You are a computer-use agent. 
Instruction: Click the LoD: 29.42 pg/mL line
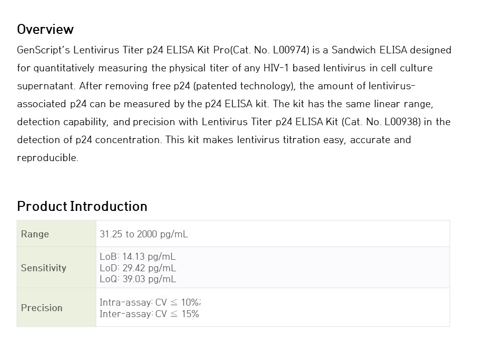pos(137,268)
